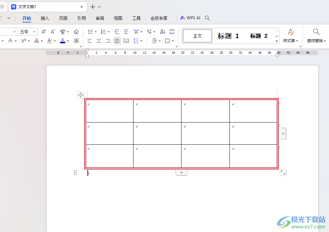Apply blue font color A
The image size is (329, 232).
click(x=63, y=41)
